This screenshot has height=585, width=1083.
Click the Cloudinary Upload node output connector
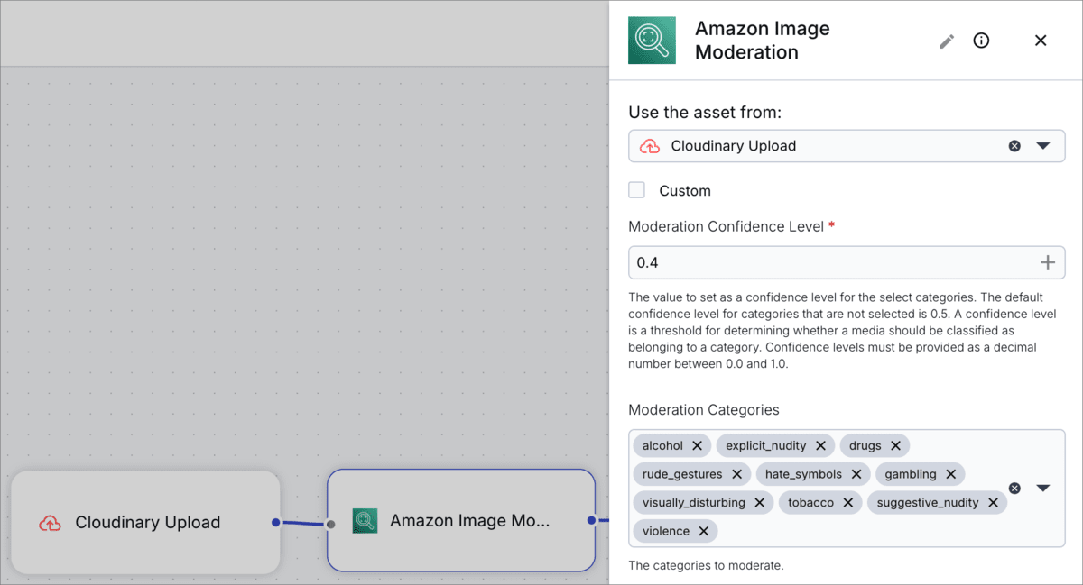pos(275,521)
